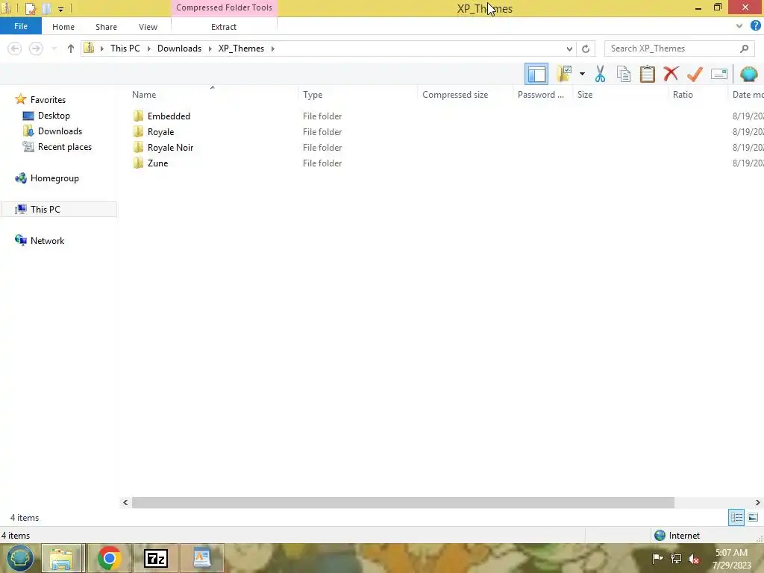
Task: Switch to Details view icon
Action: point(736,518)
